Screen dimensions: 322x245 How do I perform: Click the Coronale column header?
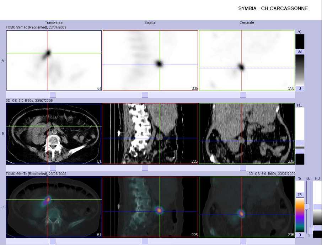(247, 22)
